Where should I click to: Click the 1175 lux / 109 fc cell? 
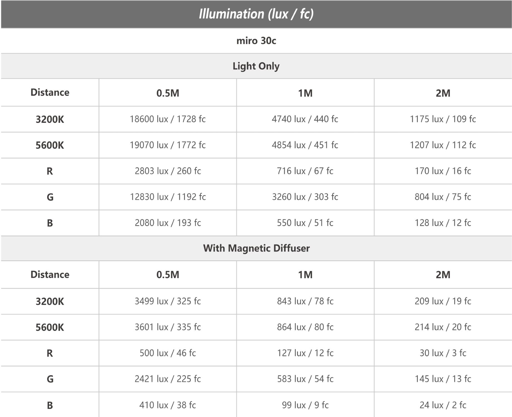click(x=443, y=119)
